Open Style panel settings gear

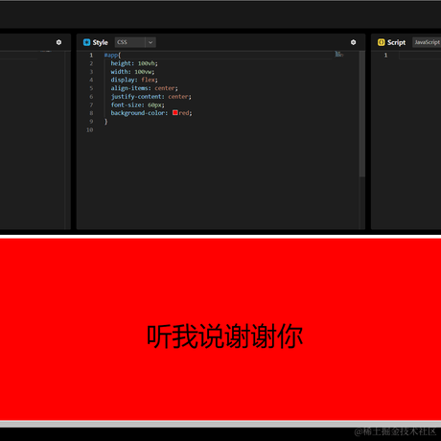[x=353, y=42]
